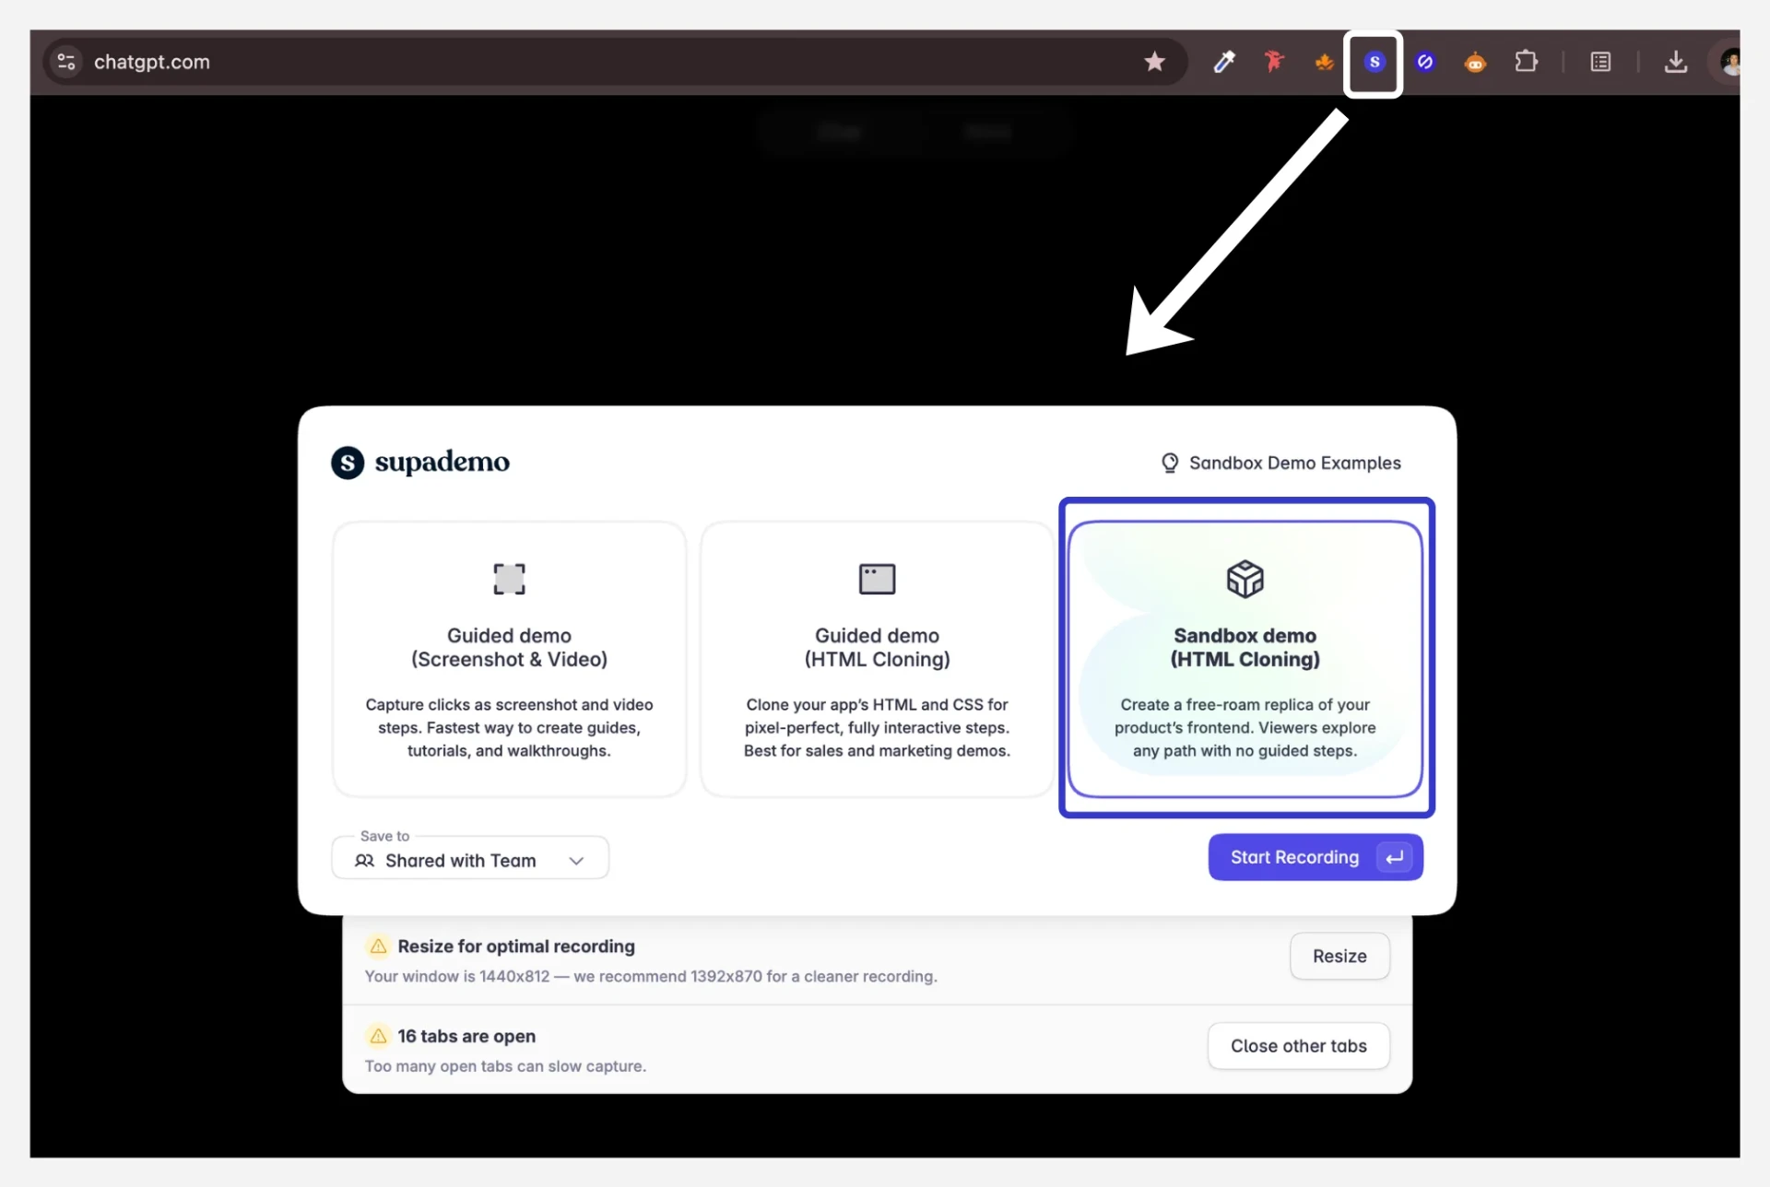Click the site info icon beside chatgpt.com
1770x1187 pixels.
pos(66,62)
